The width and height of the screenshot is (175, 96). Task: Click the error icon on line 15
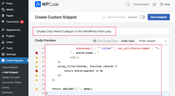(37, 53)
